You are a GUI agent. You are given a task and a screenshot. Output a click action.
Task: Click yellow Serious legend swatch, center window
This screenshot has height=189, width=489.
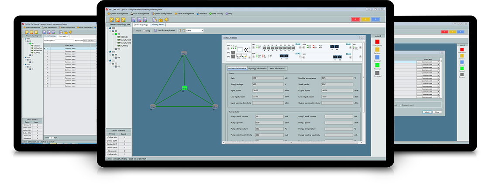click(x=377, y=49)
